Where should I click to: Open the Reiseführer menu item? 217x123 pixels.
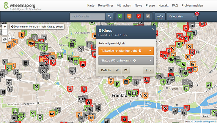click(x=106, y=6)
